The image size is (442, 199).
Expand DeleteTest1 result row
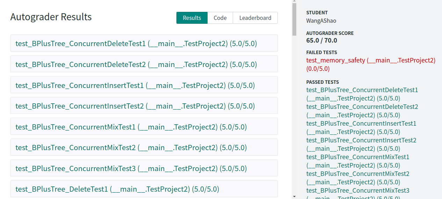[x=117, y=189]
